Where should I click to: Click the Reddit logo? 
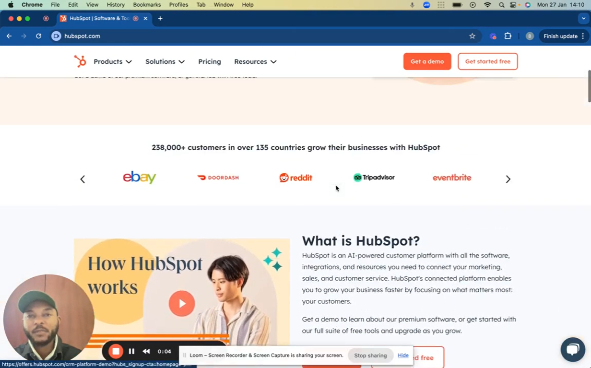(x=295, y=178)
